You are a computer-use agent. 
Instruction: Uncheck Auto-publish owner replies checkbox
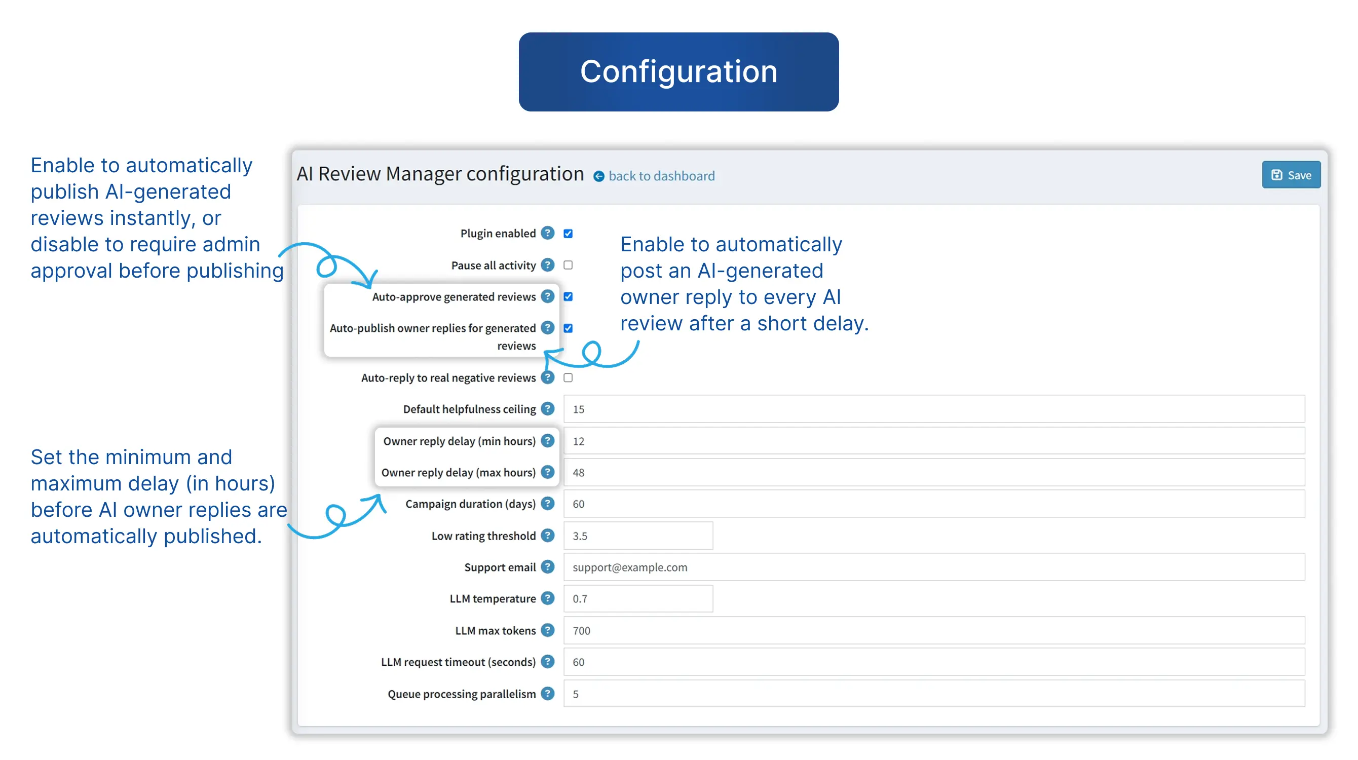point(568,328)
